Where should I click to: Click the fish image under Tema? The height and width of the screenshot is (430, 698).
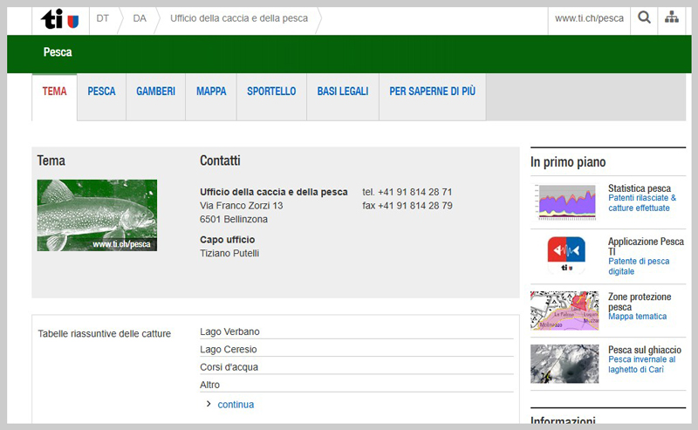pyautogui.click(x=97, y=215)
